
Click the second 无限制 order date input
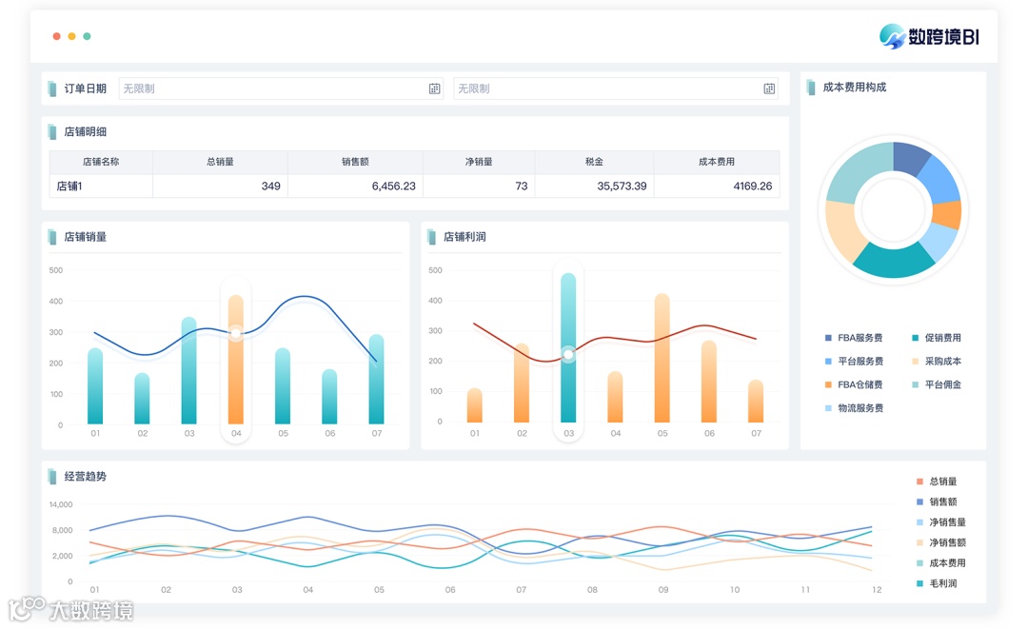[616, 88]
